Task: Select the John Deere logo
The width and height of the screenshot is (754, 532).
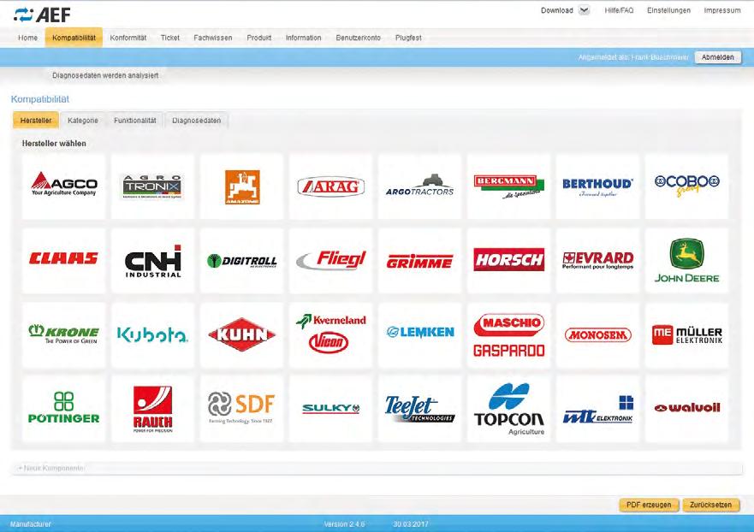Action: pos(686,261)
